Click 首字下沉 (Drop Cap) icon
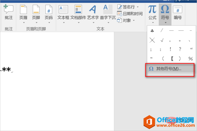The image size is (197, 131). [x=107, y=12]
